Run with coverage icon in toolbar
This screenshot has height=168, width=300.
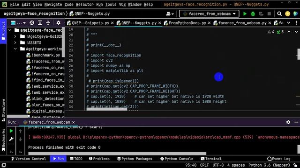point(261,14)
